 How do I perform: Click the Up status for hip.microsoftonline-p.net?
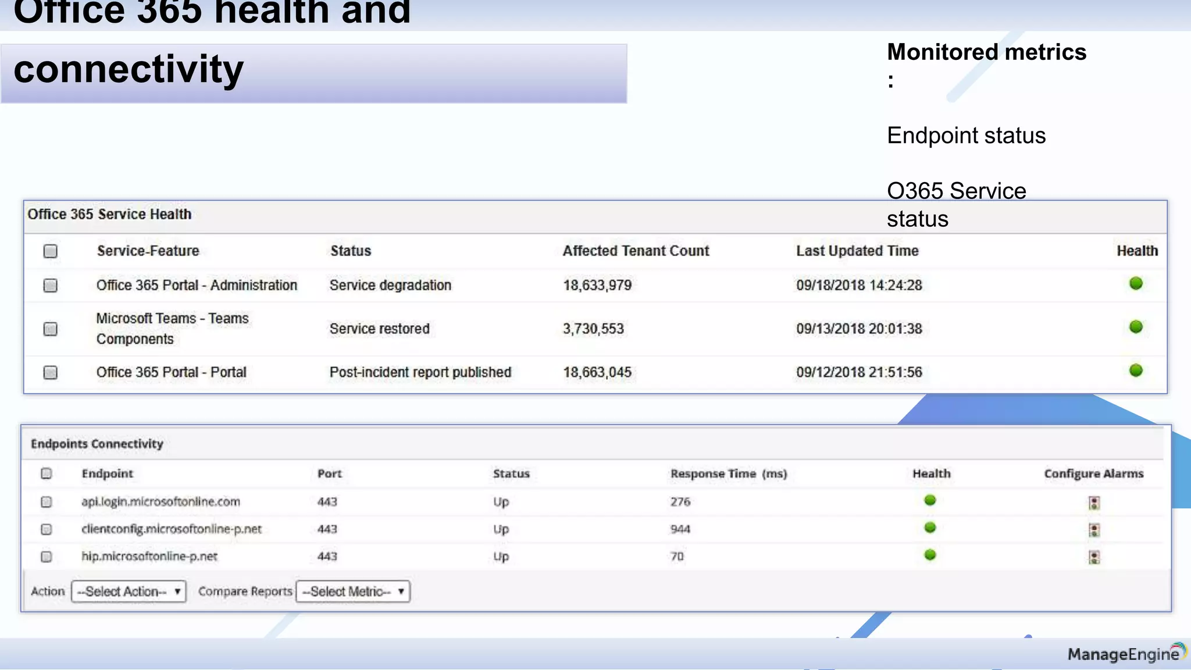[x=501, y=557]
